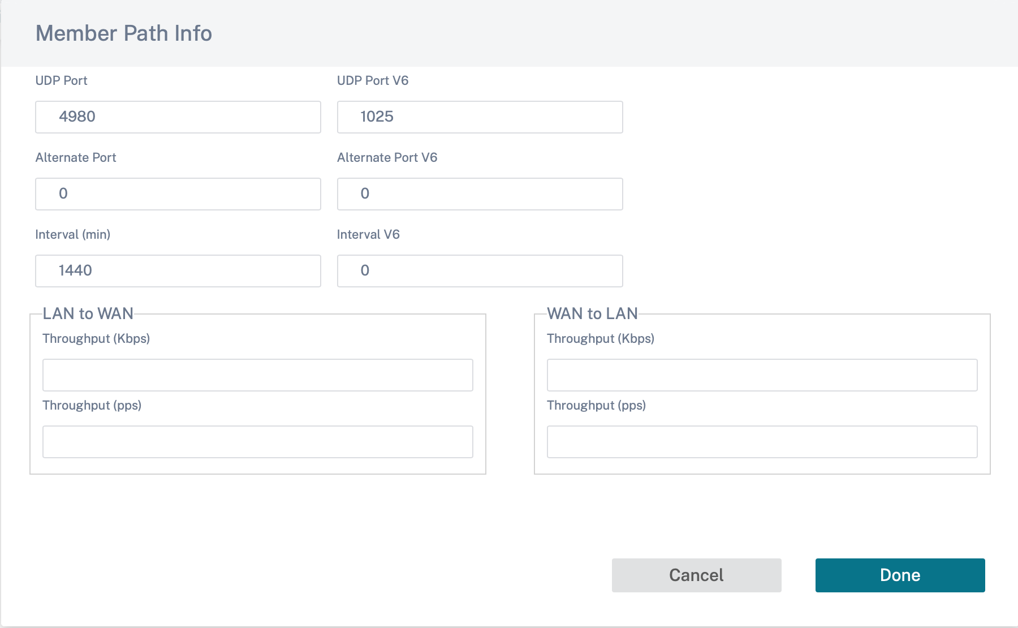Click the UDP Port field showing 4980
The width and height of the screenshot is (1018, 628).
coord(178,117)
